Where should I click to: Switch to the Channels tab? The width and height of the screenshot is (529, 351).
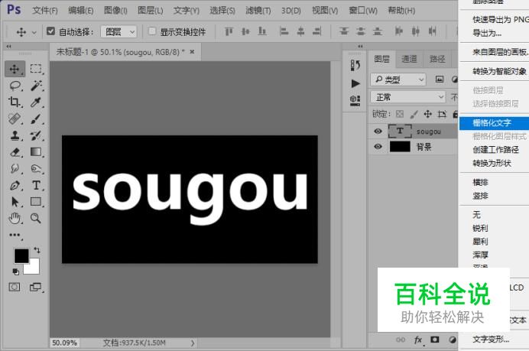409,59
